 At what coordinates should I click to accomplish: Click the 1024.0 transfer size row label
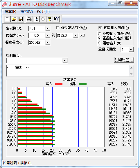pyautogui.click(x=11, y=132)
